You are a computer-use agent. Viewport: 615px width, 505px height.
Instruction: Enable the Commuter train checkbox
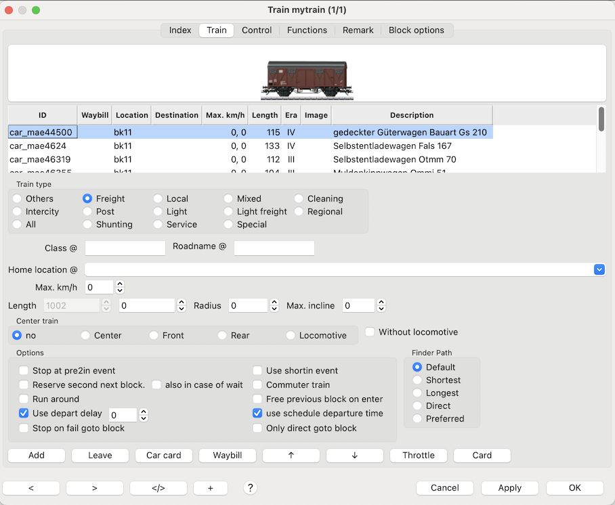click(257, 385)
